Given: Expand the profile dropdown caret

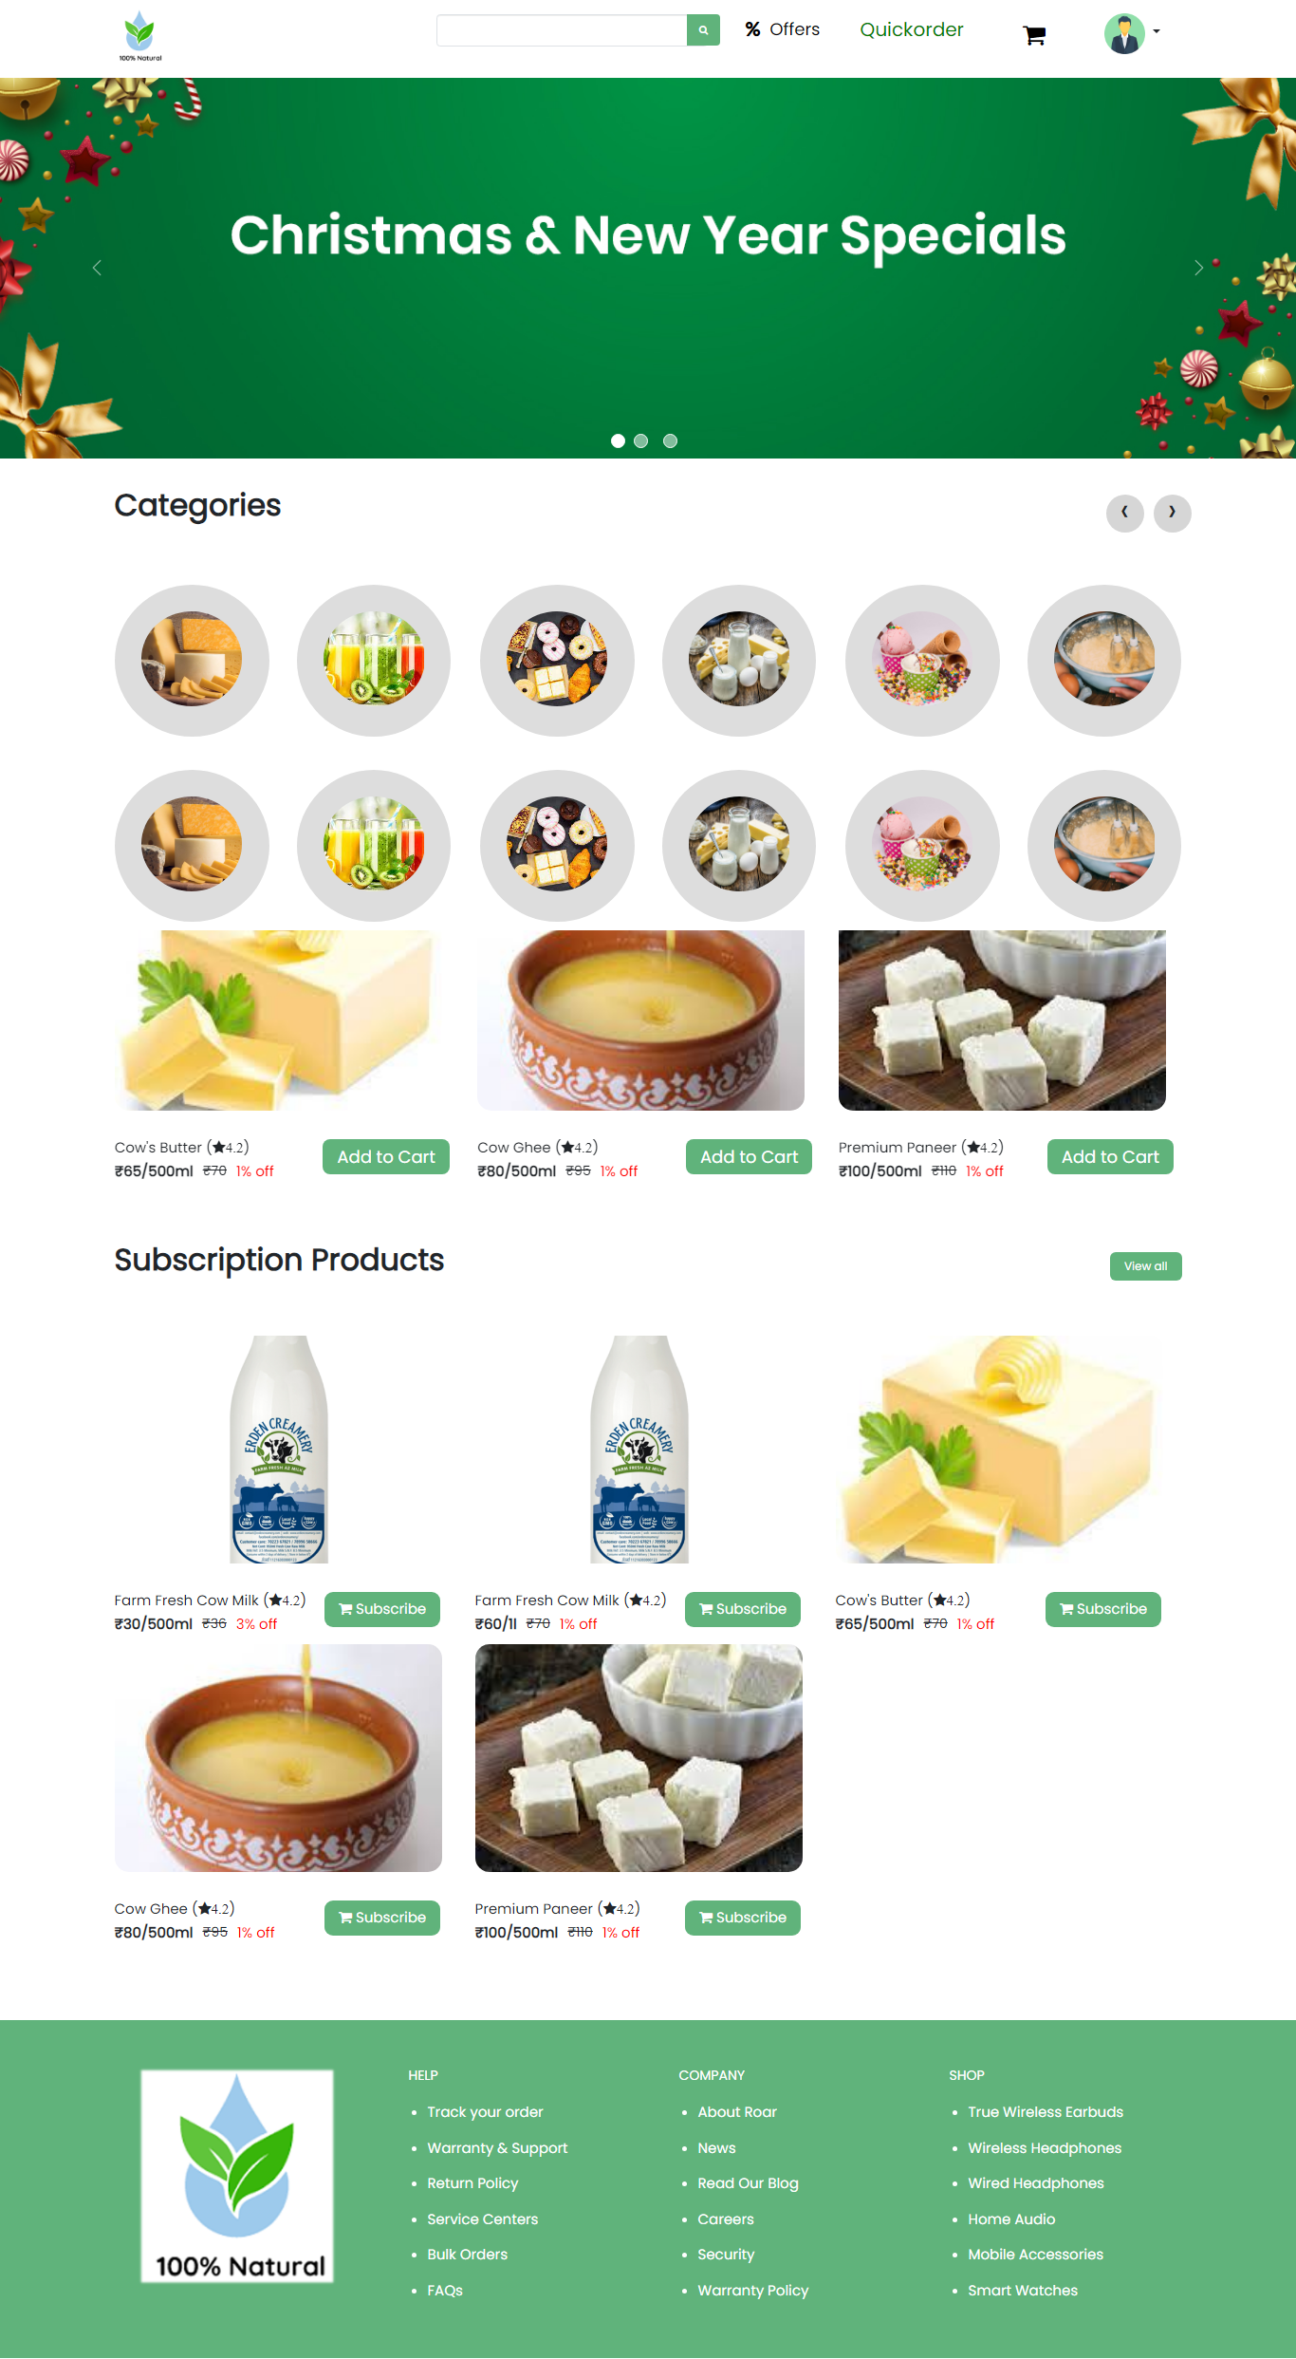Looking at the screenshot, I should (1157, 32).
